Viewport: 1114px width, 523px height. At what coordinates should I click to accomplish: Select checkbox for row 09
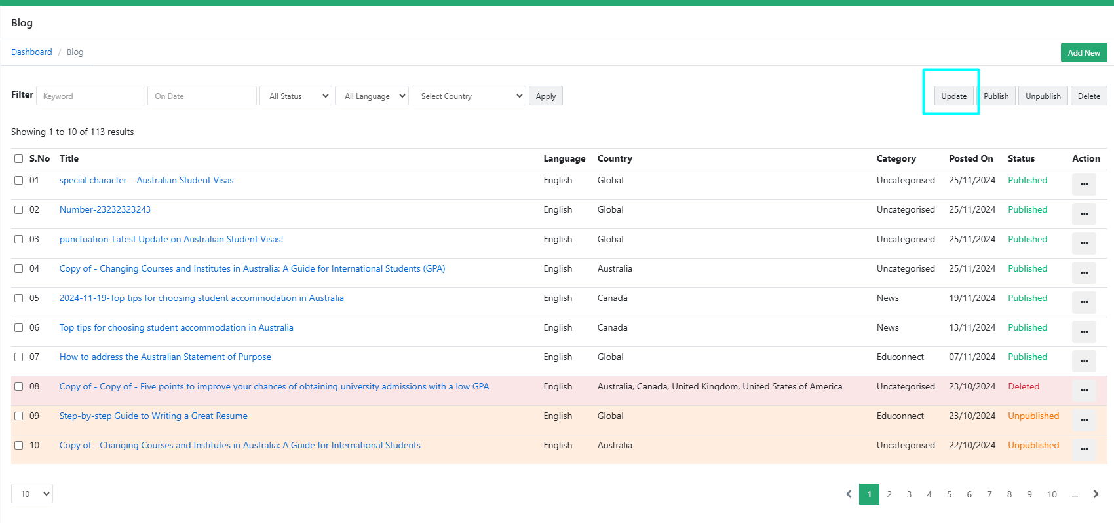pyautogui.click(x=19, y=416)
